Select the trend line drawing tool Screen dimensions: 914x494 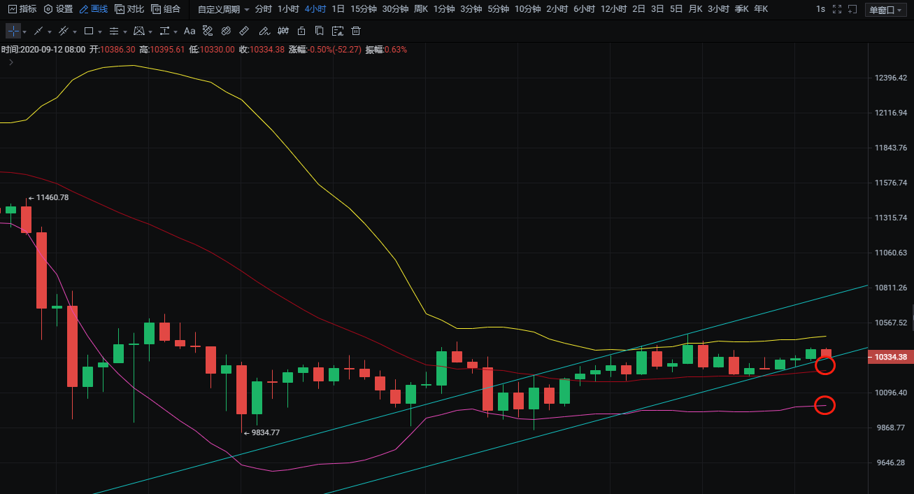point(38,31)
